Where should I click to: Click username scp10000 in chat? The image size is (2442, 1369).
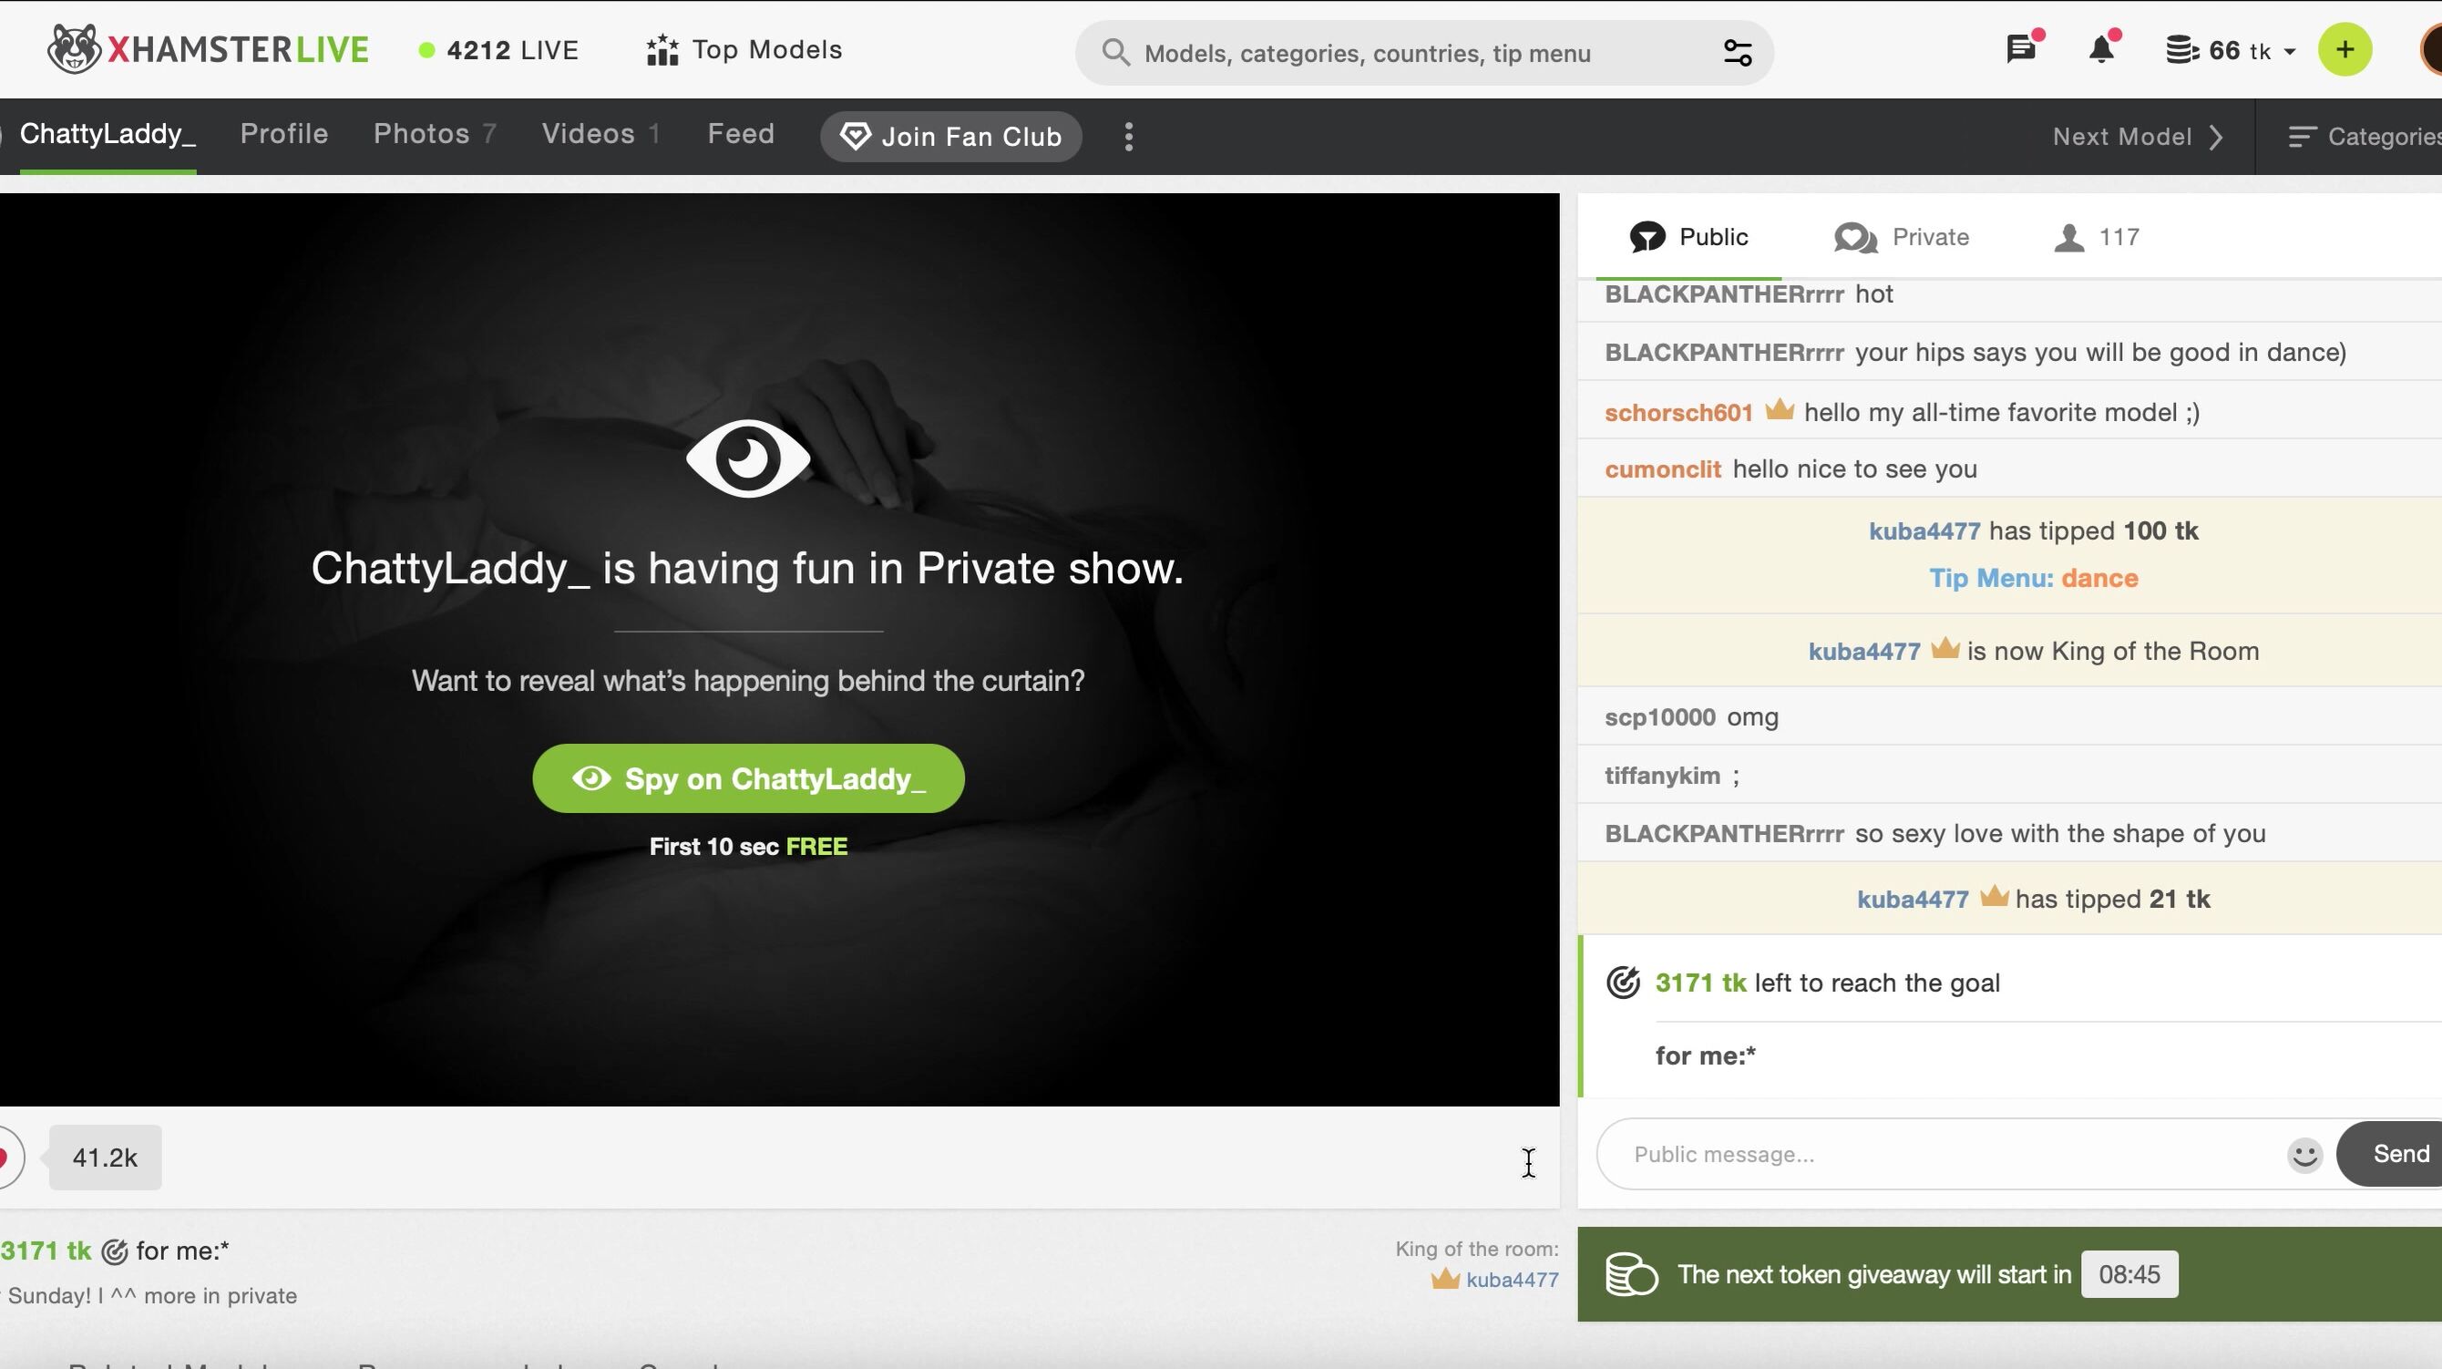[1660, 717]
